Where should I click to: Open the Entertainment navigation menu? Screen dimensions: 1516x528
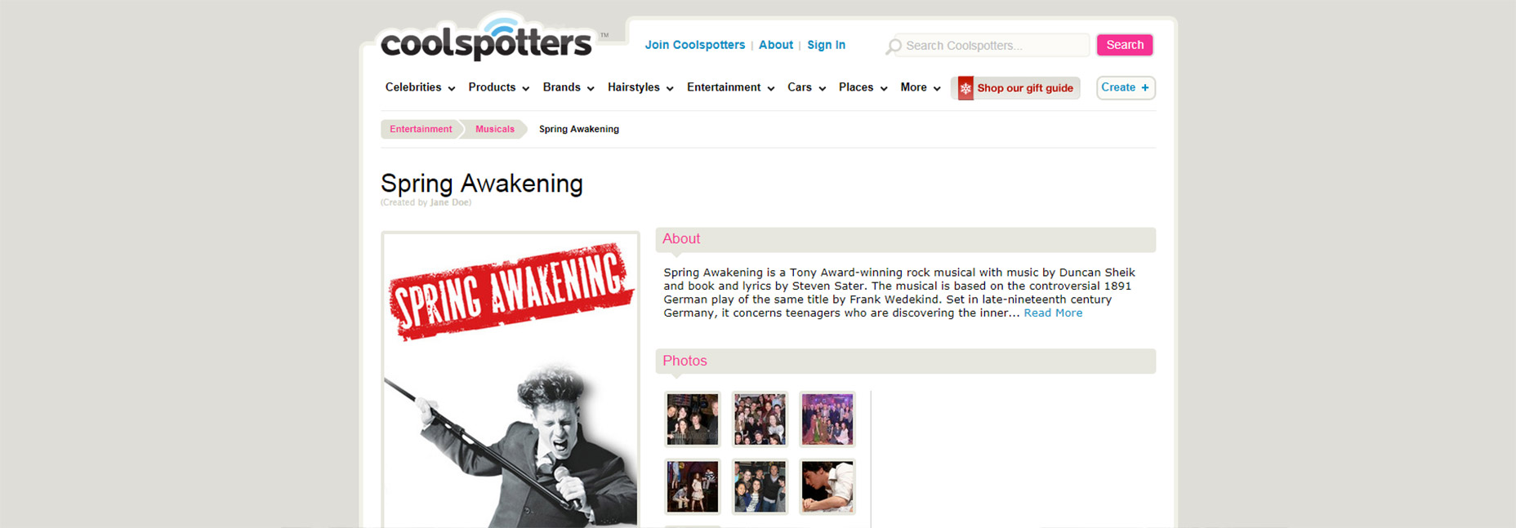(730, 87)
